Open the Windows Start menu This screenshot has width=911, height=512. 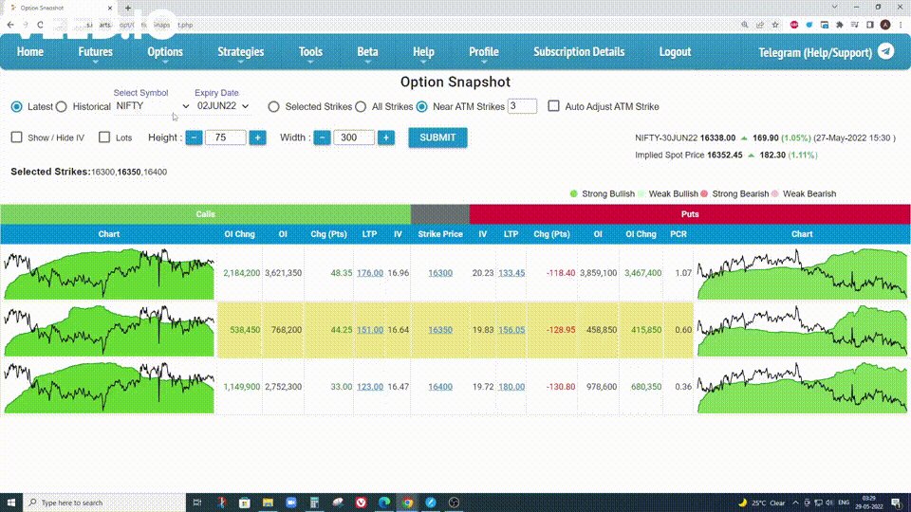click(x=11, y=503)
